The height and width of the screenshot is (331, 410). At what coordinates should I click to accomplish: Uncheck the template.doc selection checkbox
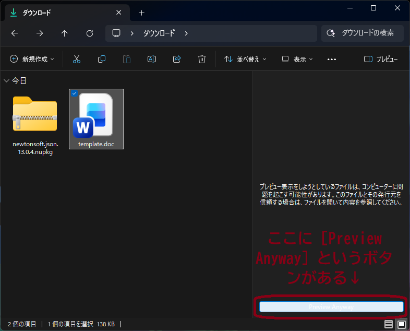74,93
